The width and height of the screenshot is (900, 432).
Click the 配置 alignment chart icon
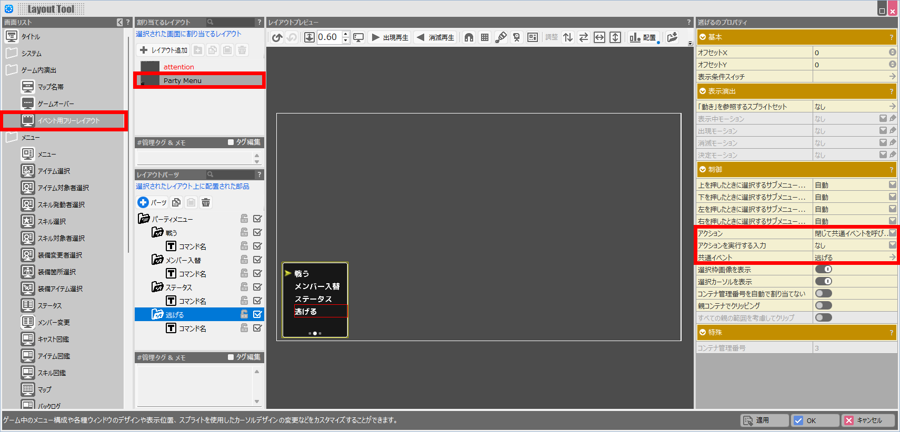[643, 37]
